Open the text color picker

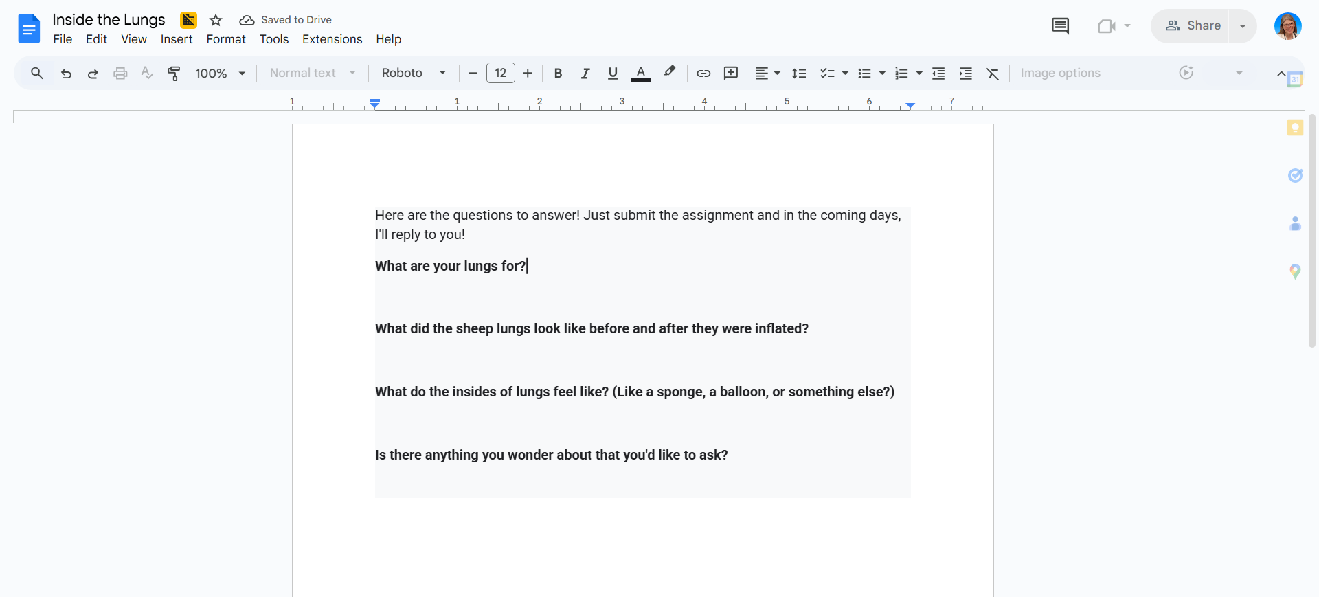641,73
